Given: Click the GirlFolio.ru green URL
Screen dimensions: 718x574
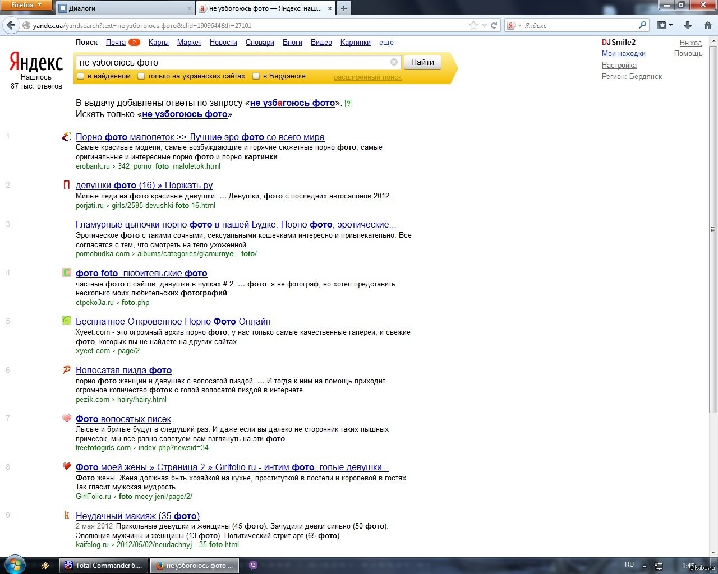Looking at the screenshot, I should coord(134,497).
